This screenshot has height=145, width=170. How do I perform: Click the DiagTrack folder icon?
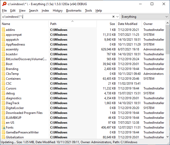(3, 103)
